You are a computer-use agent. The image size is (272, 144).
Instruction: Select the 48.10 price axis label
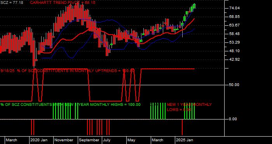click(x=234, y=51)
